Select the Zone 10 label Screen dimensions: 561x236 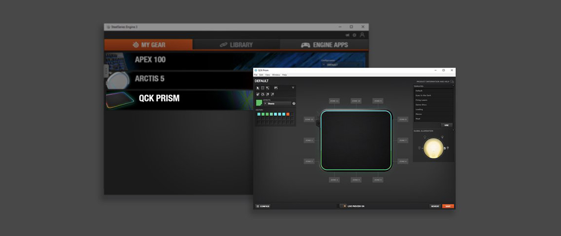356,101
